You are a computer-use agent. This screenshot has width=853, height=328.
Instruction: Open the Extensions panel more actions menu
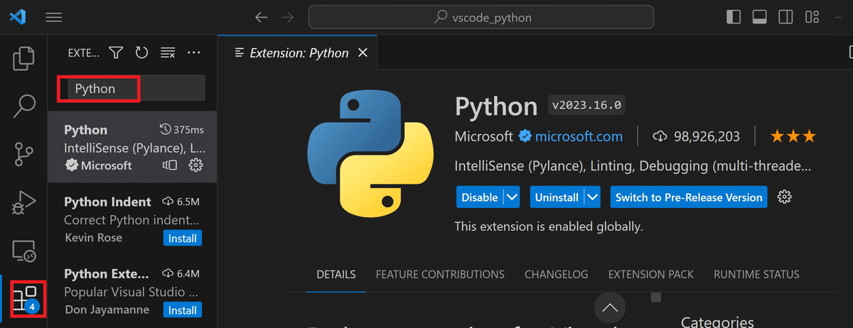point(193,53)
